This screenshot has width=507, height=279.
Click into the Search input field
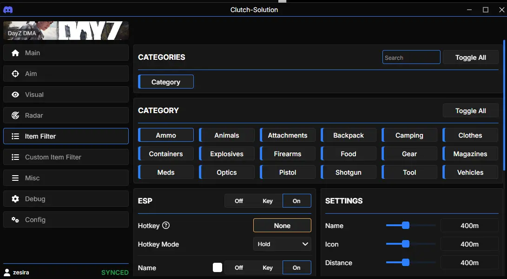pos(411,57)
